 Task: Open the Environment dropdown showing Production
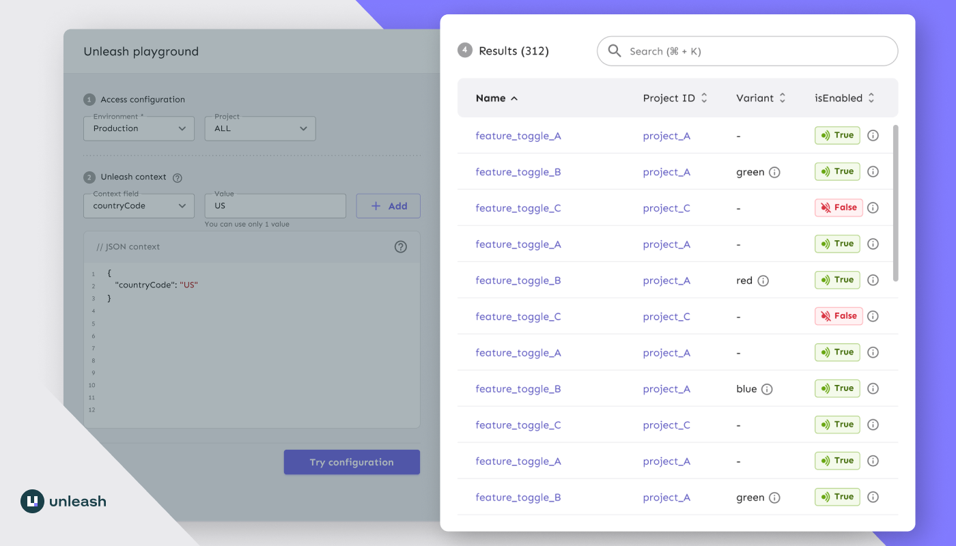(139, 128)
